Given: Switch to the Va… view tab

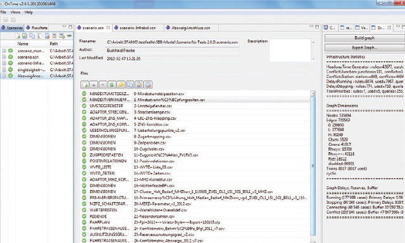Looking at the screenshot, I should (x=361, y=28).
